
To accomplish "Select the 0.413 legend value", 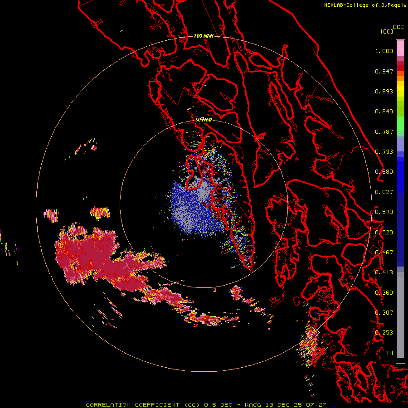I will [384, 272].
